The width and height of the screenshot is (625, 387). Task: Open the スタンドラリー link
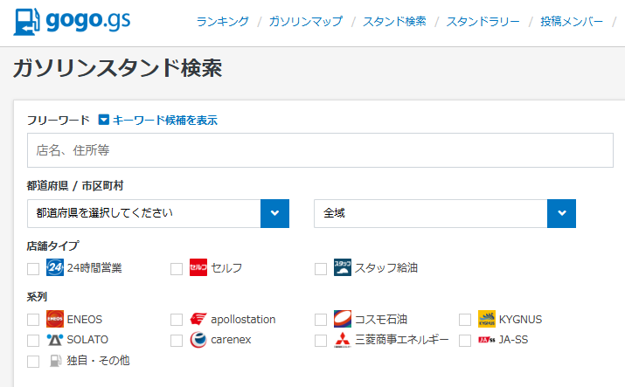(x=483, y=22)
